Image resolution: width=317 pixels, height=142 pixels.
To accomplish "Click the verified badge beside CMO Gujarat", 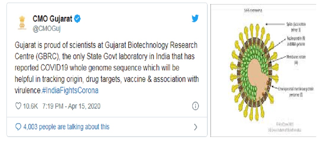I will click(x=77, y=19).
